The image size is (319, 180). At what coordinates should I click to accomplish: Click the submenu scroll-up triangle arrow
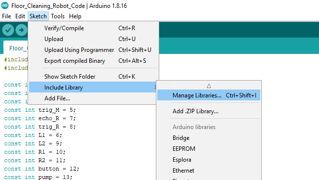tap(209, 86)
